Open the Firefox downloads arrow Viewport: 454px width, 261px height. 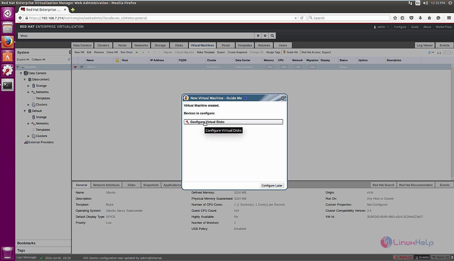[x=420, y=18]
